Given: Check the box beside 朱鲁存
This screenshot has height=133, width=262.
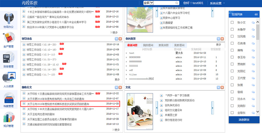Looking at the screenshot, I should point(232,29).
